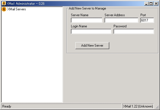The height and width of the screenshot is (110, 160).
Task: Maximize the XMail Administrator window
Action: [151, 4]
